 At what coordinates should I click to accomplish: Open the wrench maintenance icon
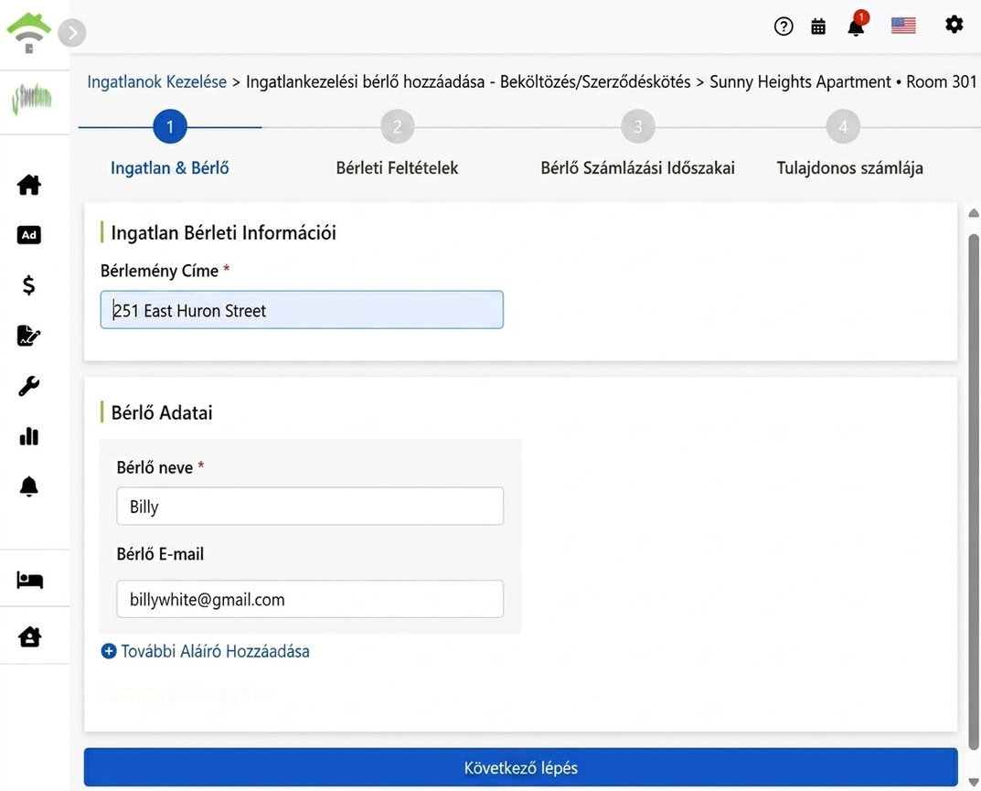pos(28,386)
